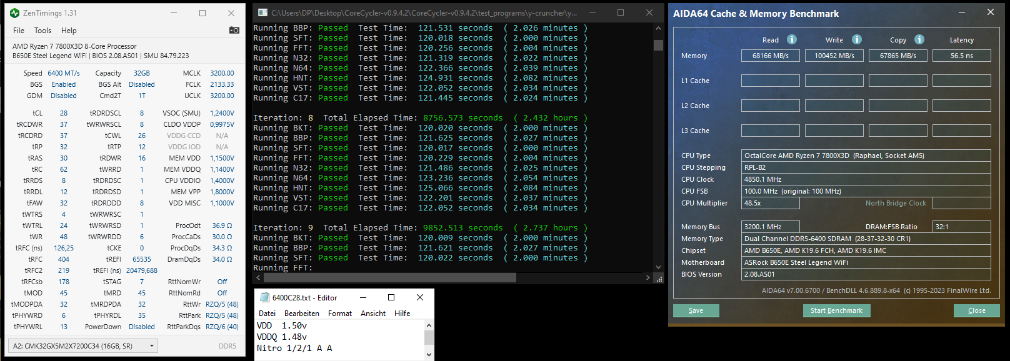1010x361 pixels.
Task: Click the tREFI value 65535
Action: point(142,259)
